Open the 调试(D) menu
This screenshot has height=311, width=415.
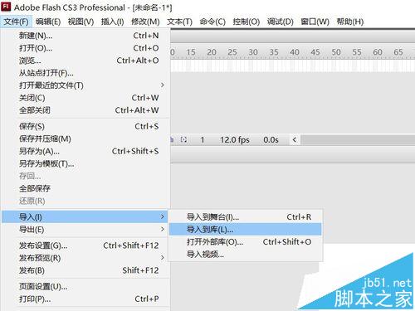280,22
